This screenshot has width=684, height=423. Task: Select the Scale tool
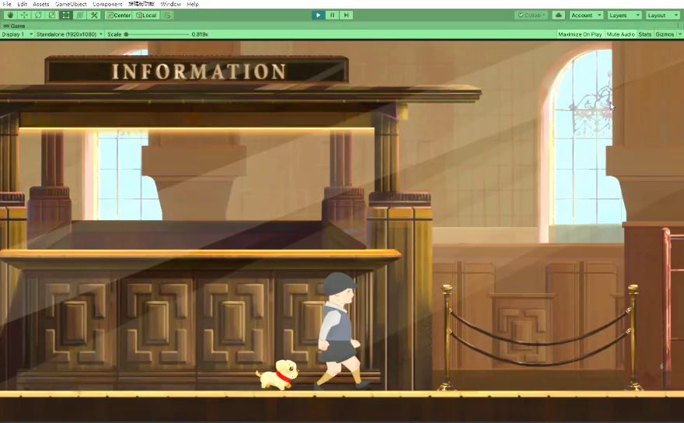click(52, 15)
